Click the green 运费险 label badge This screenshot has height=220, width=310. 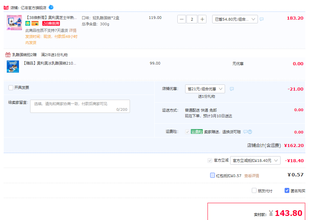click(197, 132)
